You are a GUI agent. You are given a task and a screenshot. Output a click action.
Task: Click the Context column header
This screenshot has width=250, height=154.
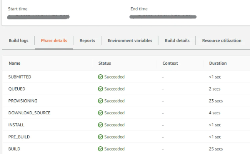(x=170, y=63)
